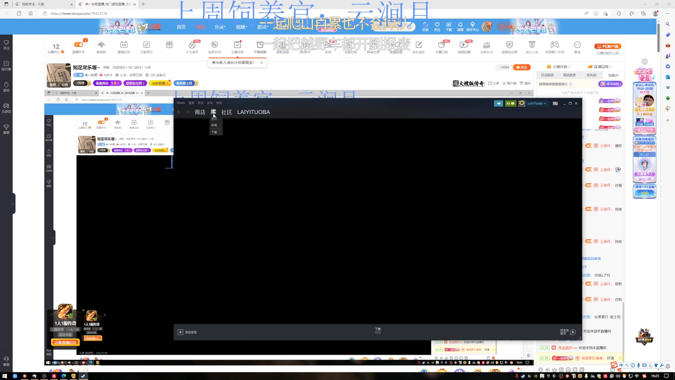Open the 星海任务 AD tasks icon
This screenshot has height=380, width=675.
(x=124, y=47)
